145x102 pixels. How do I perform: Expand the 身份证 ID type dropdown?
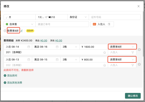[x=78, y=17]
